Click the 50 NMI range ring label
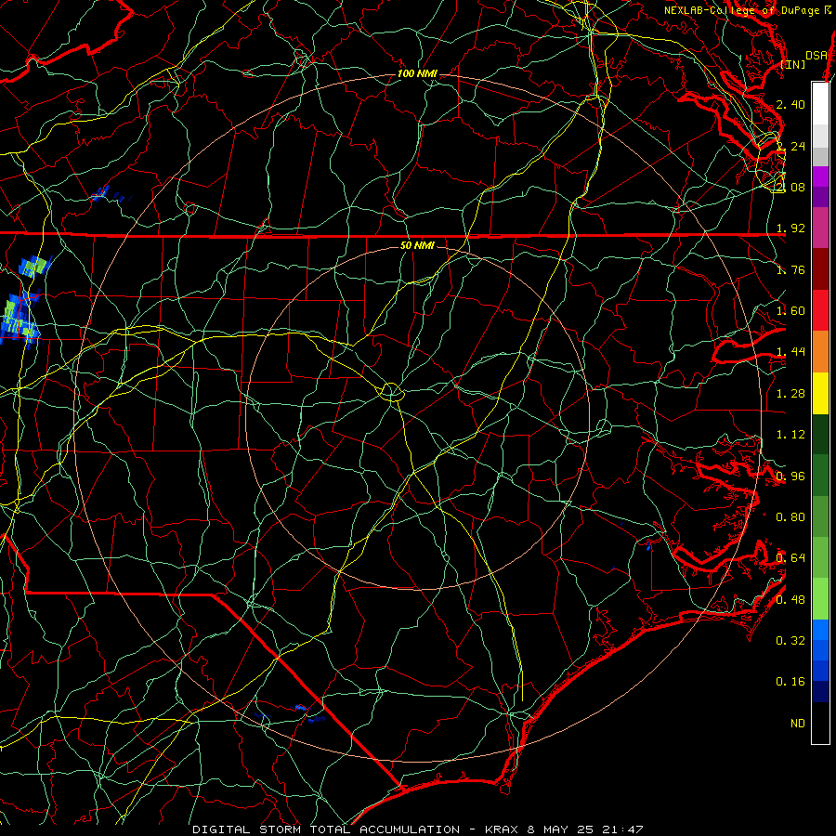 (x=417, y=245)
